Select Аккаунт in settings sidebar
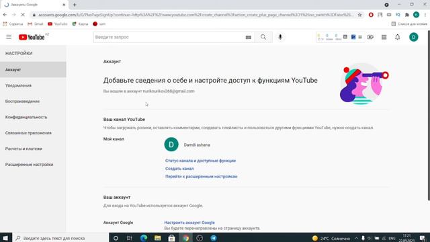 click(33, 70)
